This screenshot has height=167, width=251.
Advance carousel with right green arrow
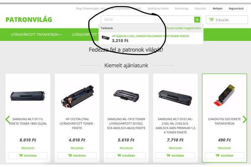tap(245, 119)
